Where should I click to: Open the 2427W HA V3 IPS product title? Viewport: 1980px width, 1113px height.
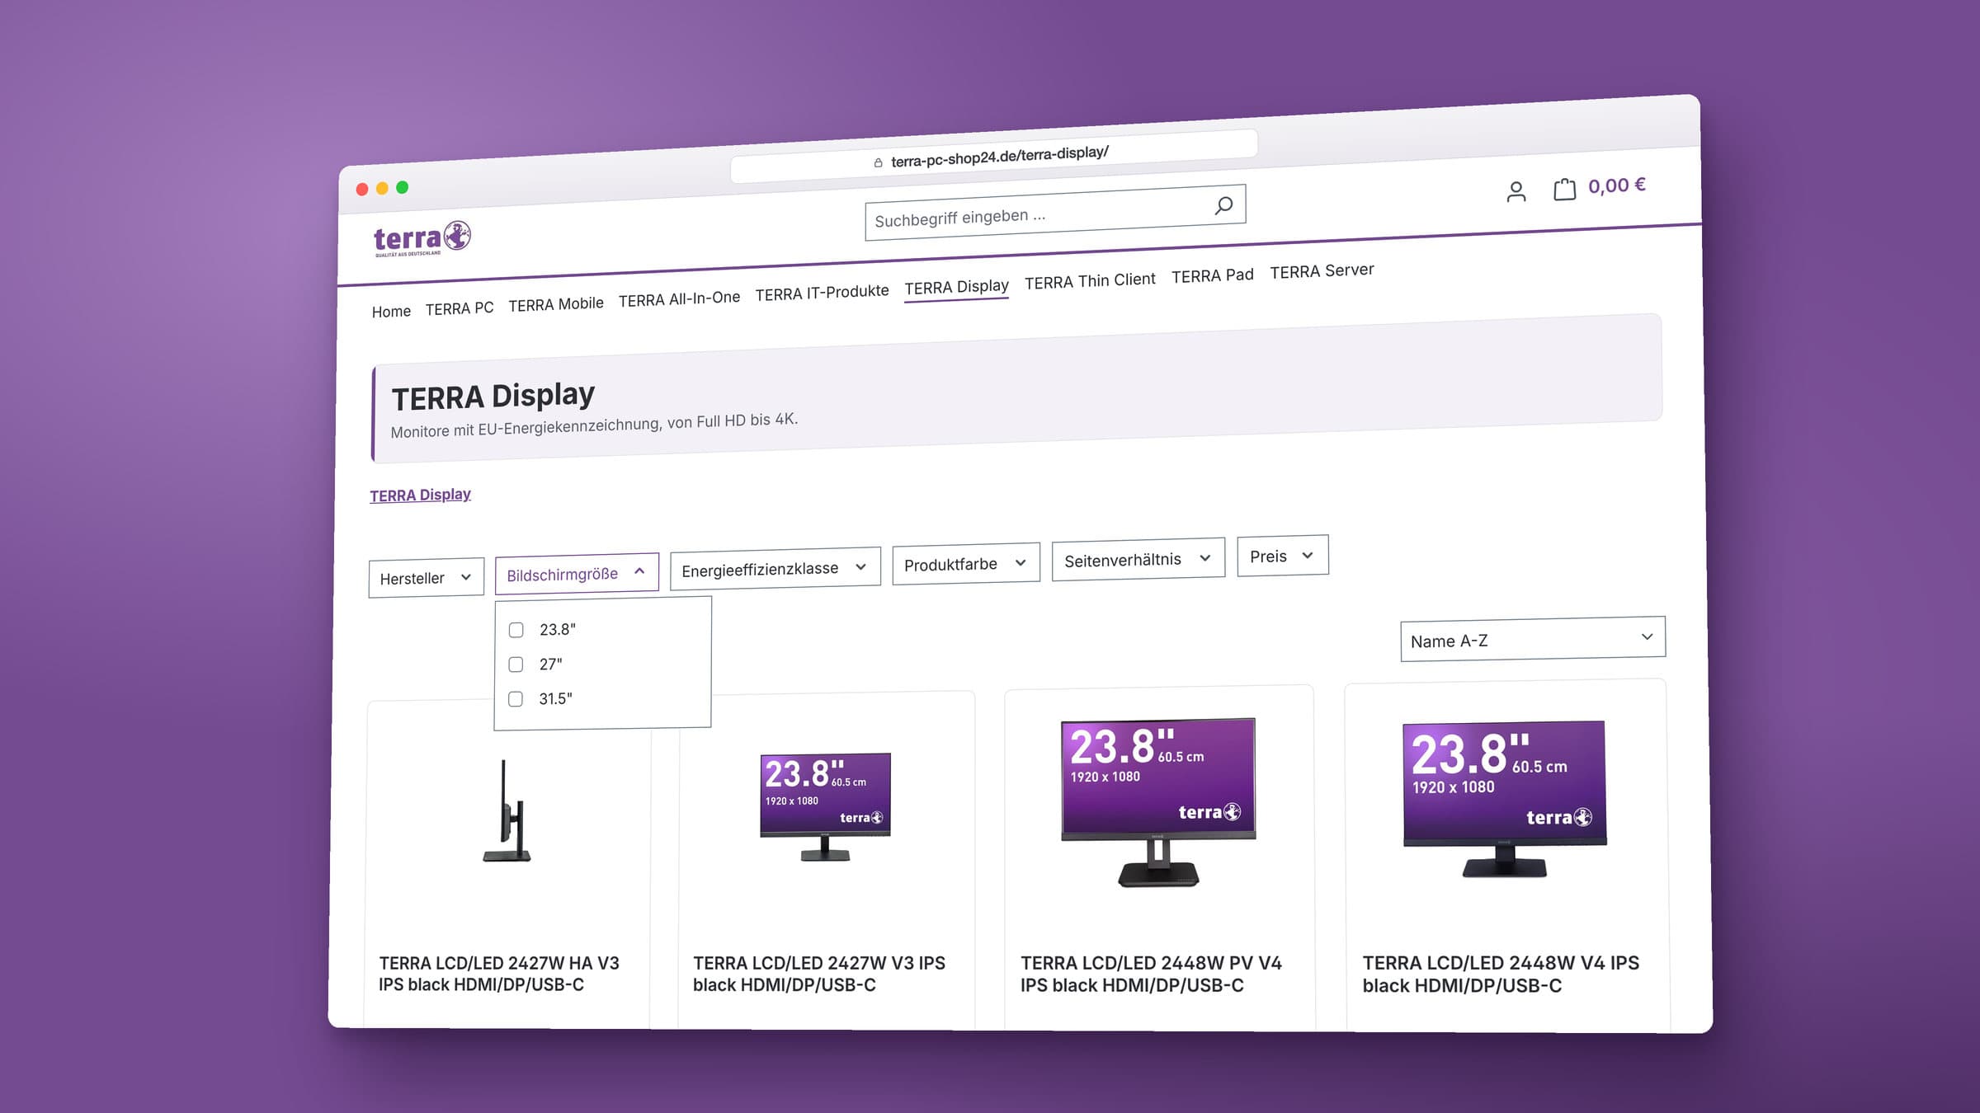pos(499,974)
